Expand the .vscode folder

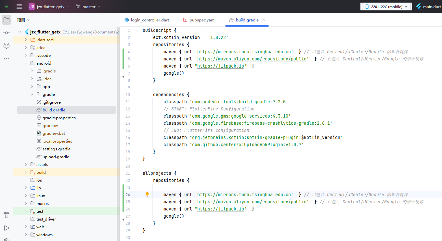tap(26, 55)
